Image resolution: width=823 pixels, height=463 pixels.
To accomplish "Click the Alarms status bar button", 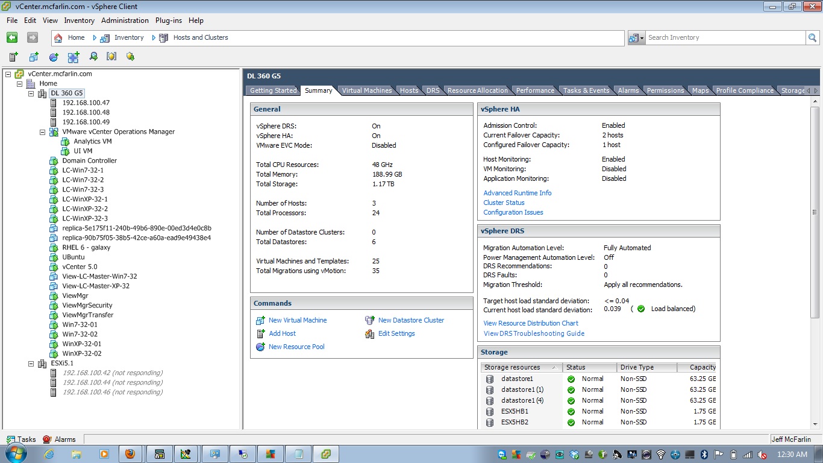I will pyautogui.click(x=59, y=439).
